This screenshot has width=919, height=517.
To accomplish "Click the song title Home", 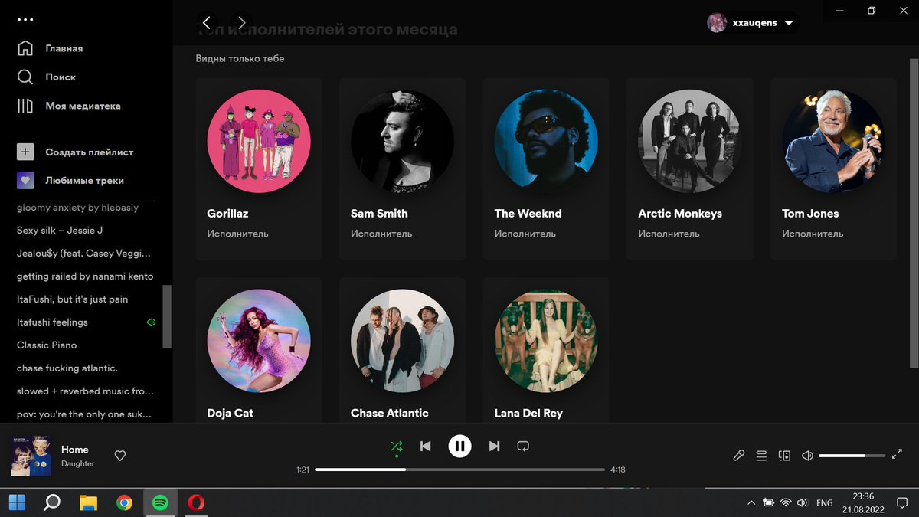I will pyautogui.click(x=75, y=450).
